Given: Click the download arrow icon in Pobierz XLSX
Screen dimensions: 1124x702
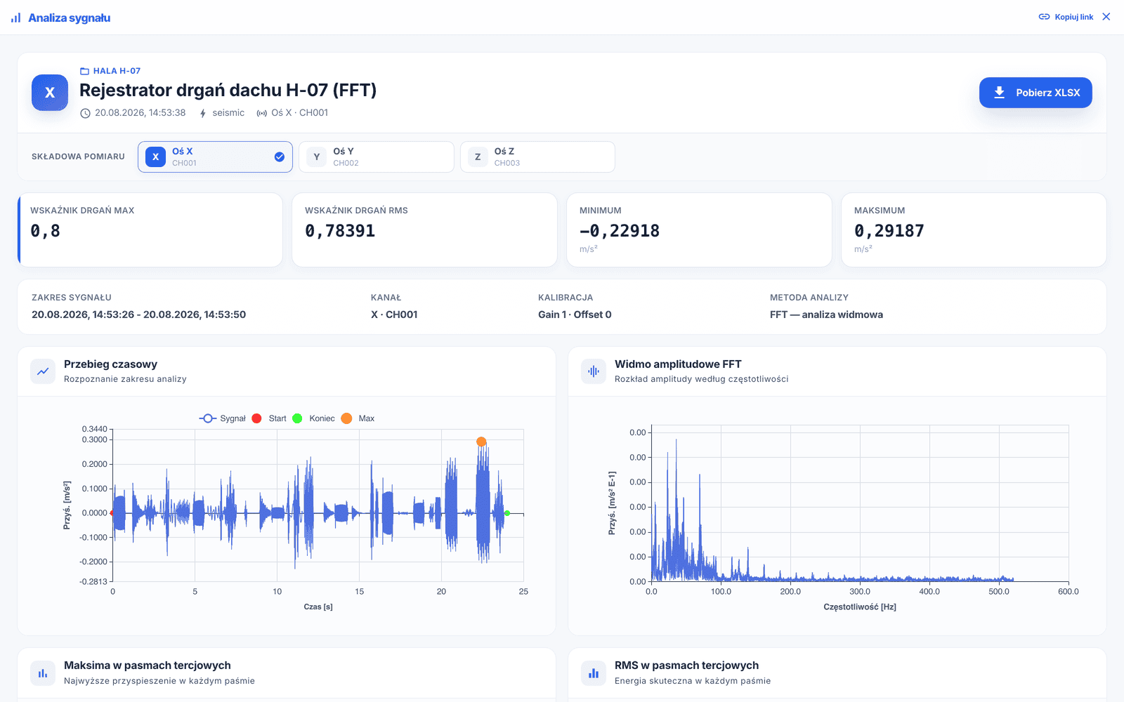Looking at the screenshot, I should pyautogui.click(x=999, y=93).
